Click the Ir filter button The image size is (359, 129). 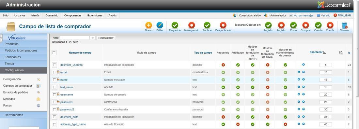[x=92, y=38]
